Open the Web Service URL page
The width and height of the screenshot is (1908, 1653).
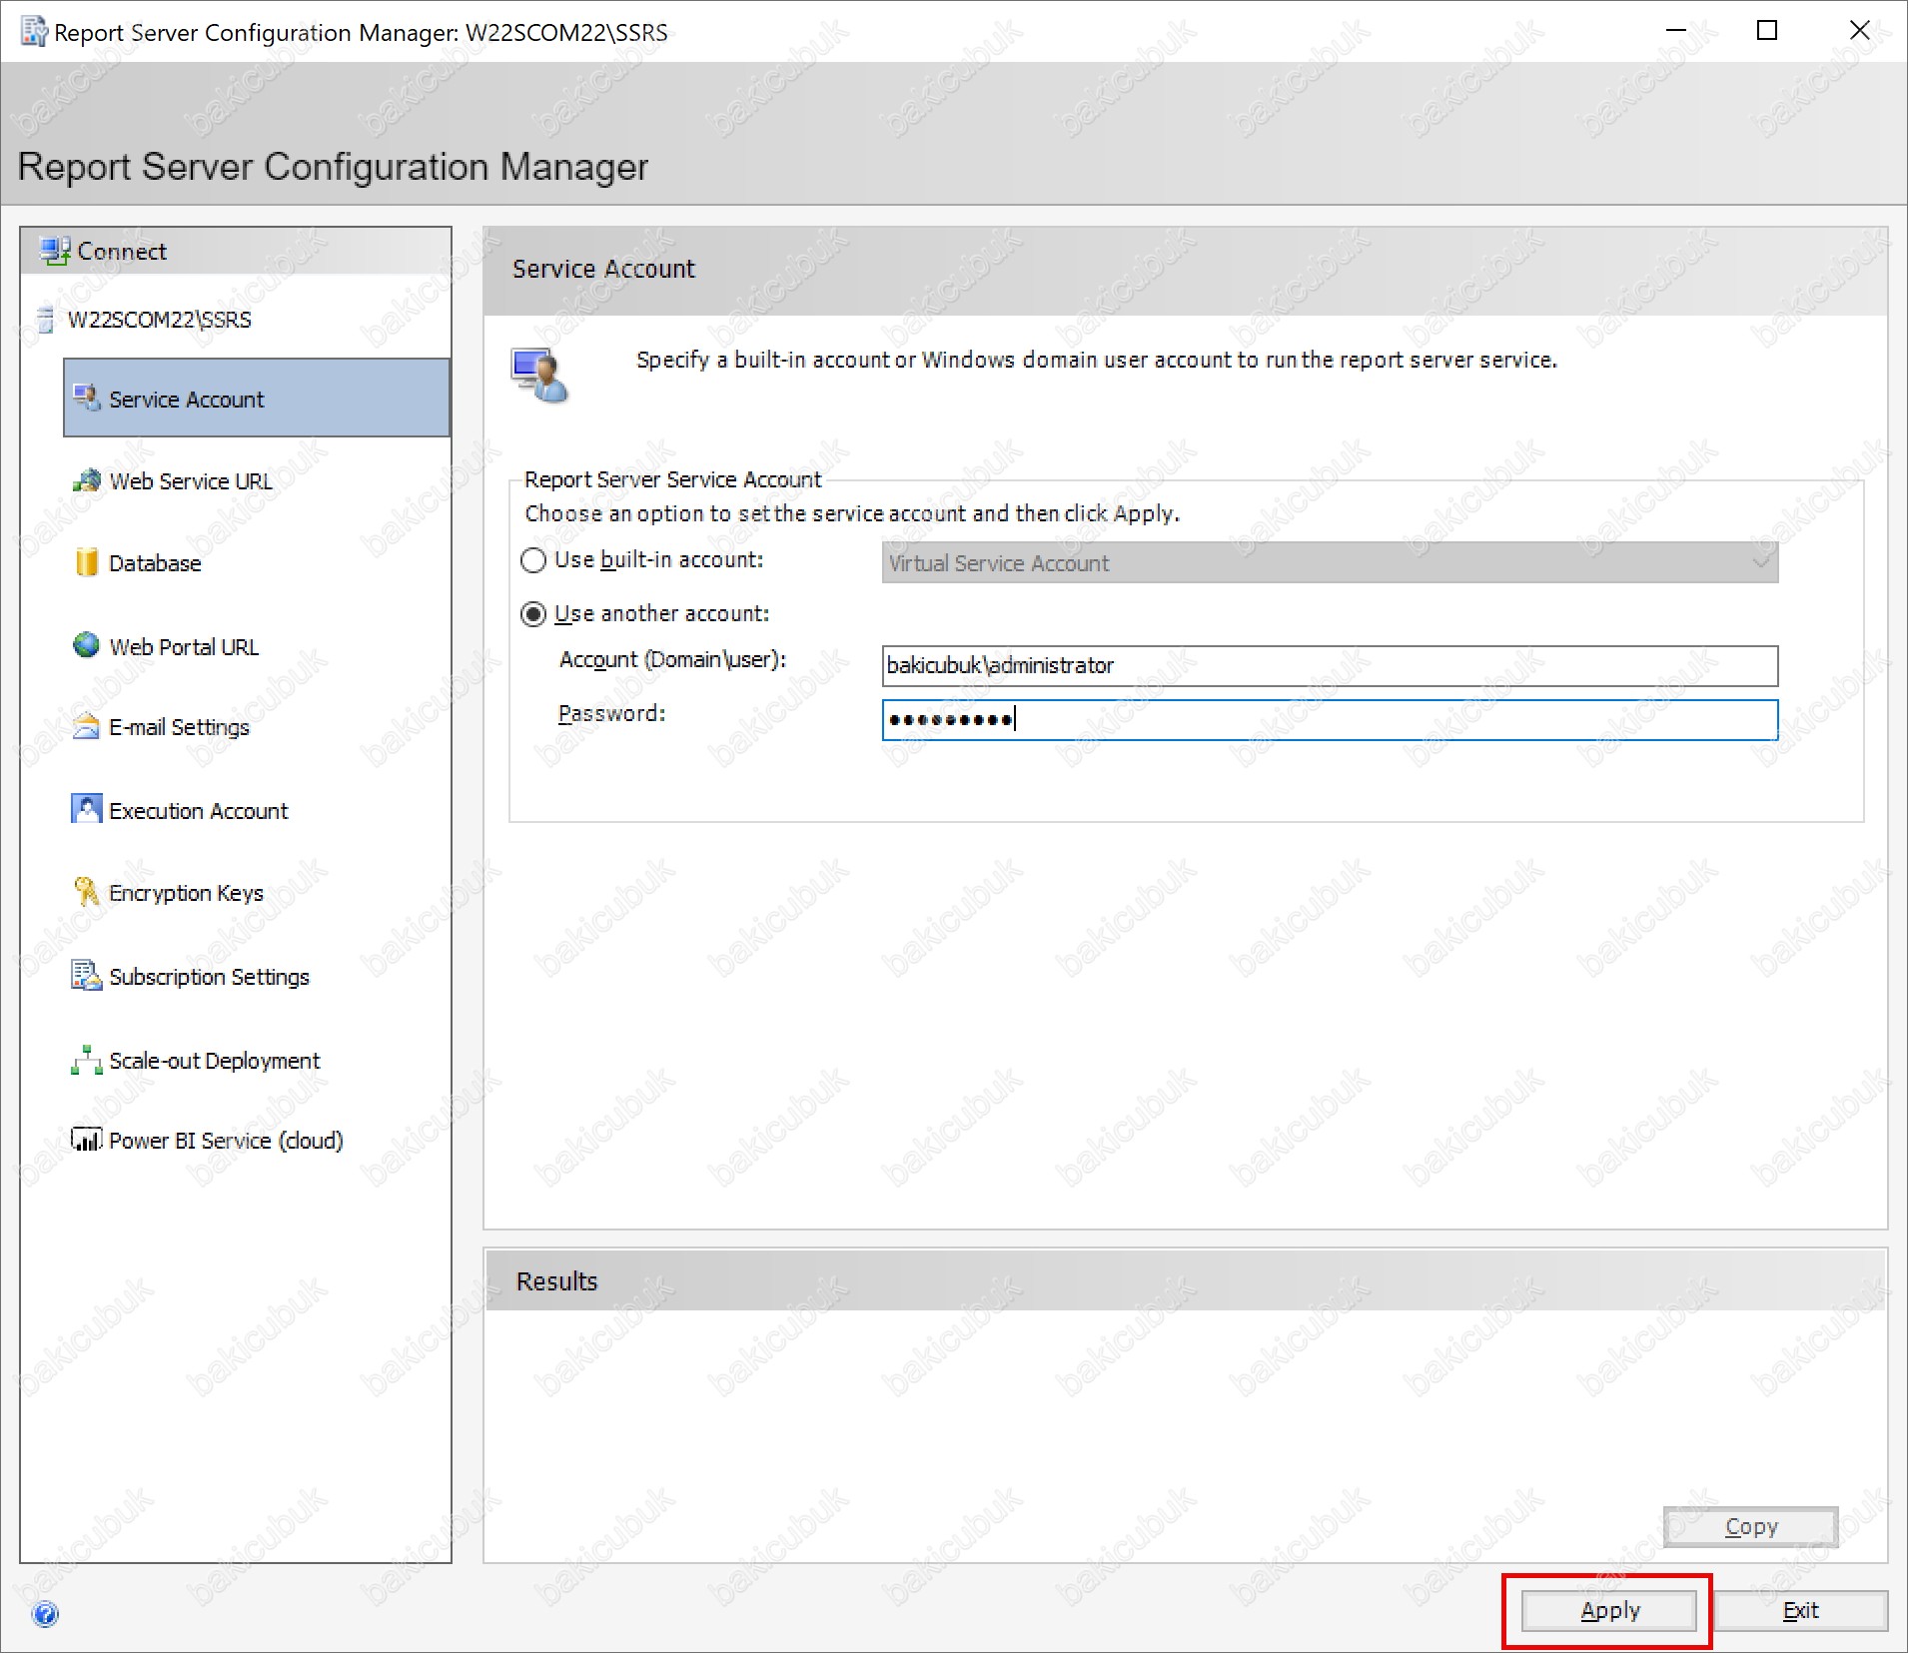click(x=191, y=481)
